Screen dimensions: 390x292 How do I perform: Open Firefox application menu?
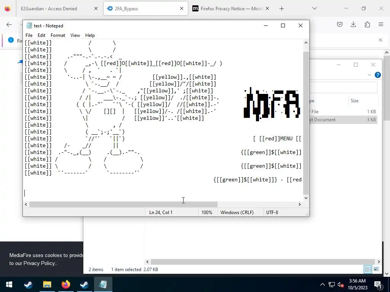tap(381, 24)
